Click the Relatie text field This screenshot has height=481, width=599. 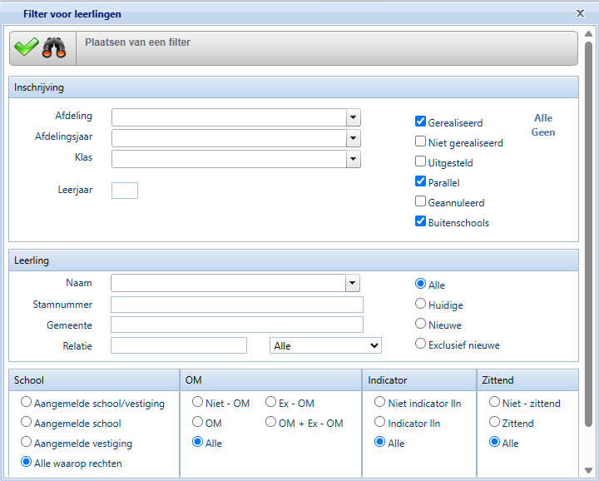coord(179,345)
